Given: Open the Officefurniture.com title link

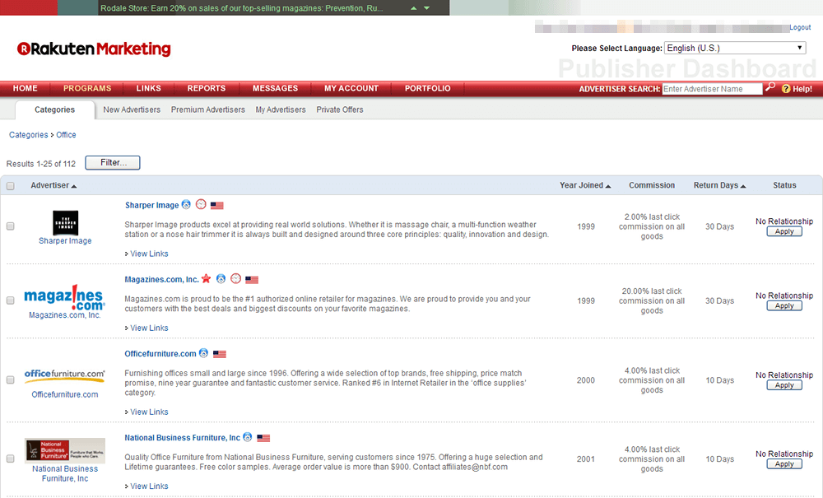Looking at the screenshot, I should pyautogui.click(x=160, y=354).
